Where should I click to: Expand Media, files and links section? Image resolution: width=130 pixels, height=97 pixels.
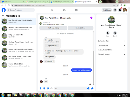(x=111, y=50)
